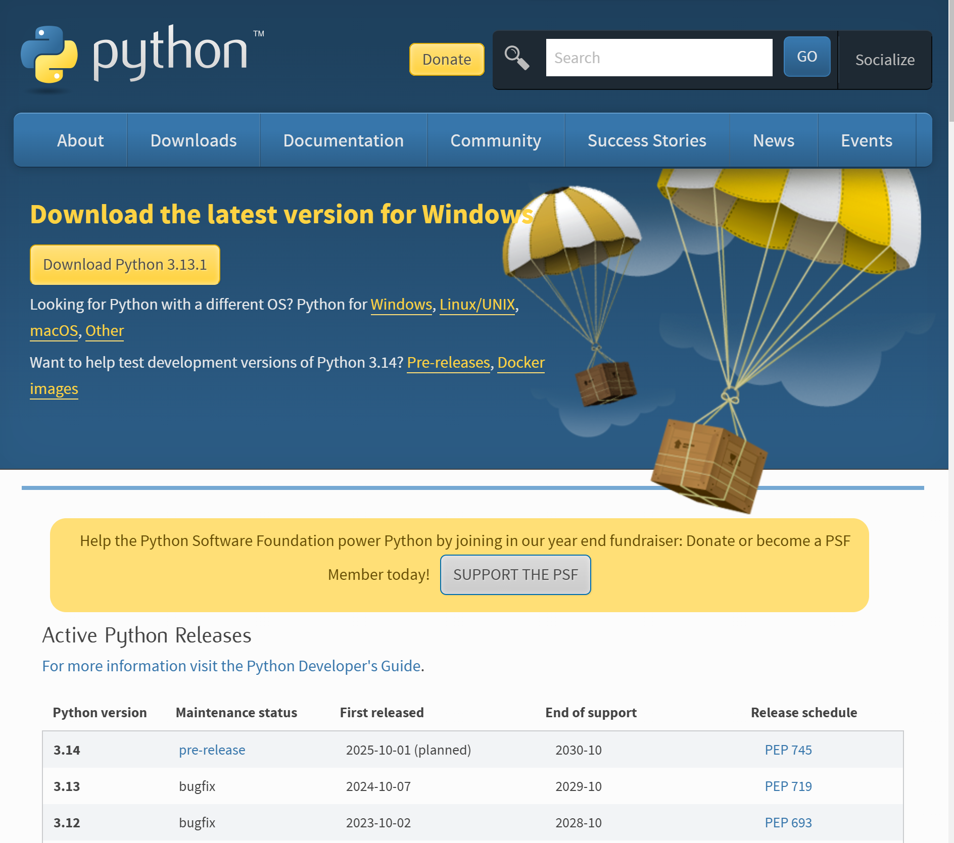Click the First released column header

click(x=382, y=712)
